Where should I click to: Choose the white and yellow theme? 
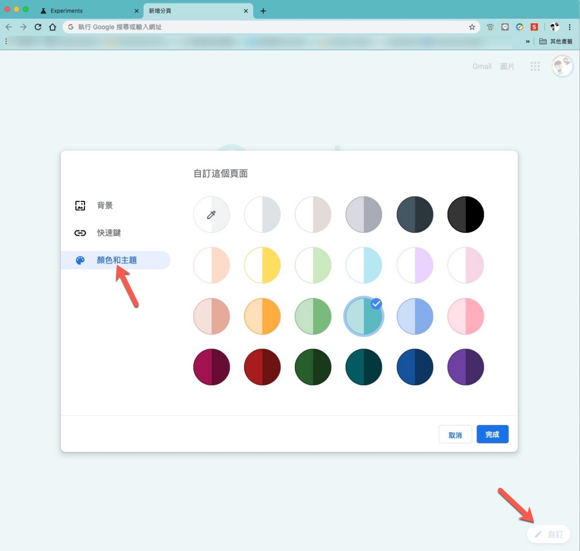pos(262,265)
